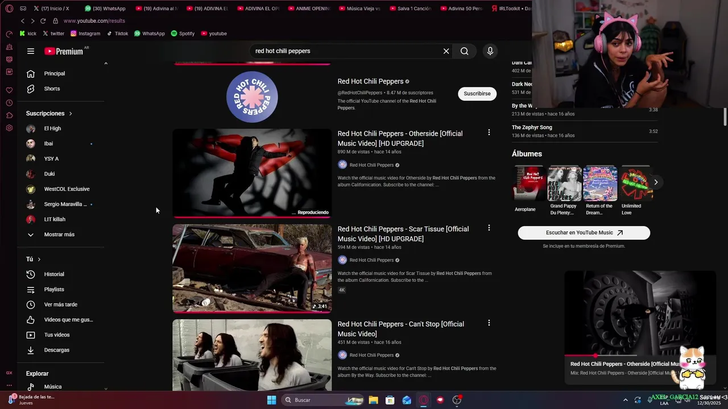The image size is (728, 409).
Task: Open the Instagram bookmark
Action: (85, 34)
